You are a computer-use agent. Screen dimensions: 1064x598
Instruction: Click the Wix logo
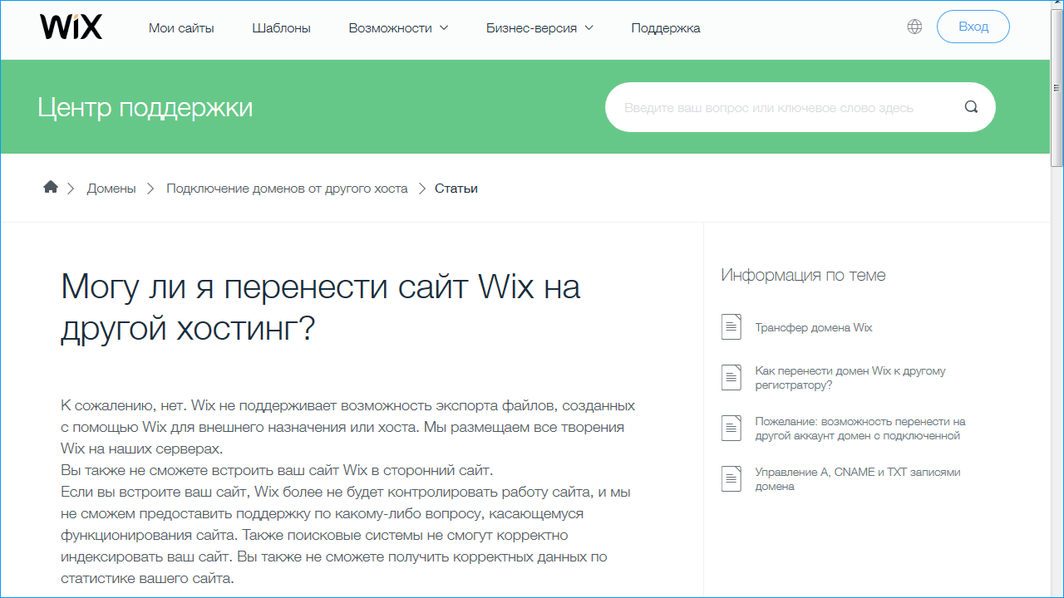pos(71,27)
